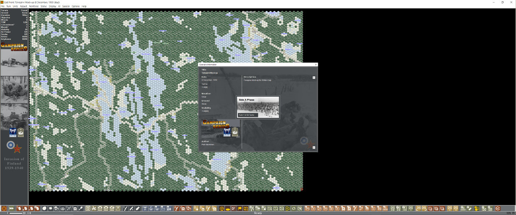Minimize the East Front window
Image resolution: width=516 pixels, height=215 pixels.
[493, 2]
